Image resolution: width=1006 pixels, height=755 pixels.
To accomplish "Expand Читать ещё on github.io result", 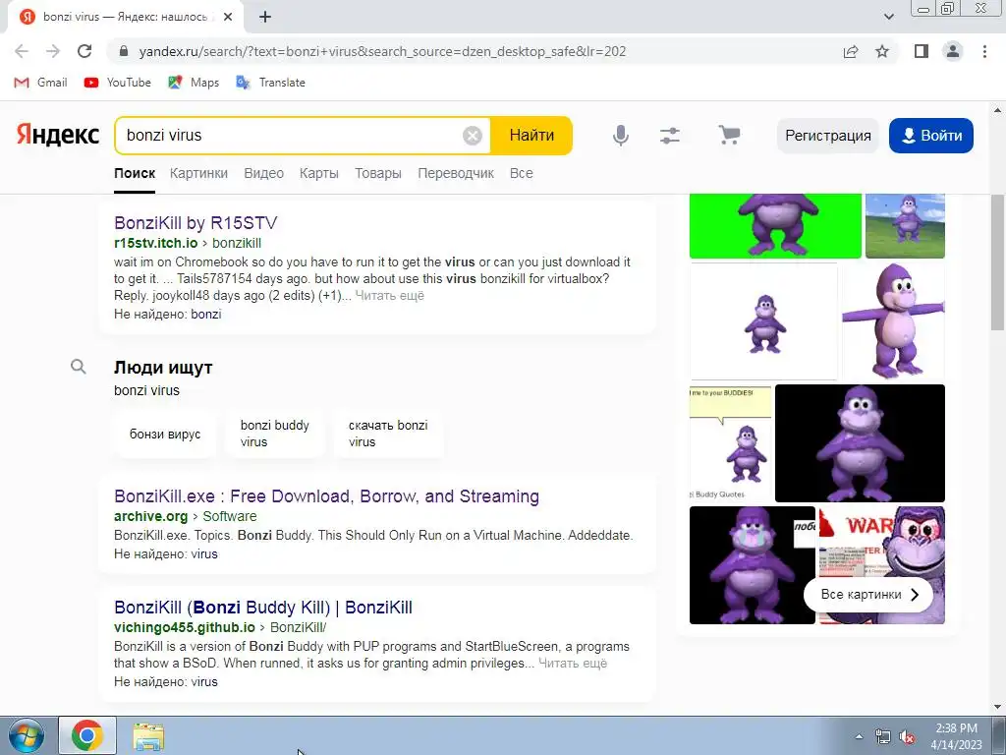I will click(x=573, y=664).
